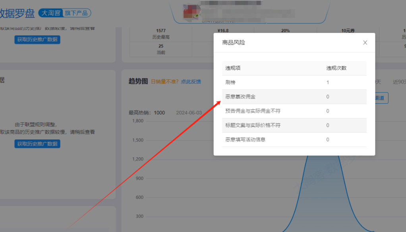Click the 旗下产品 header label
This screenshot has width=406, height=232.
(x=76, y=13)
